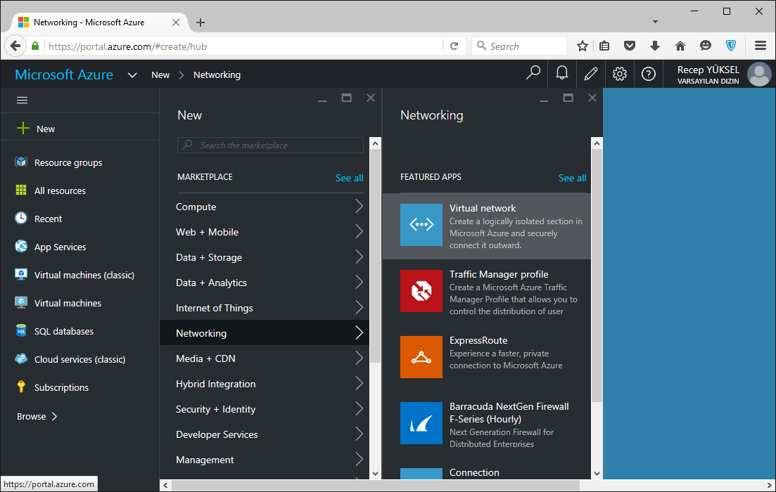The width and height of the screenshot is (776, 492).
Task: Expand the Data + Analytics chevron
Action: pyautogui.click(x=360, y=282)
